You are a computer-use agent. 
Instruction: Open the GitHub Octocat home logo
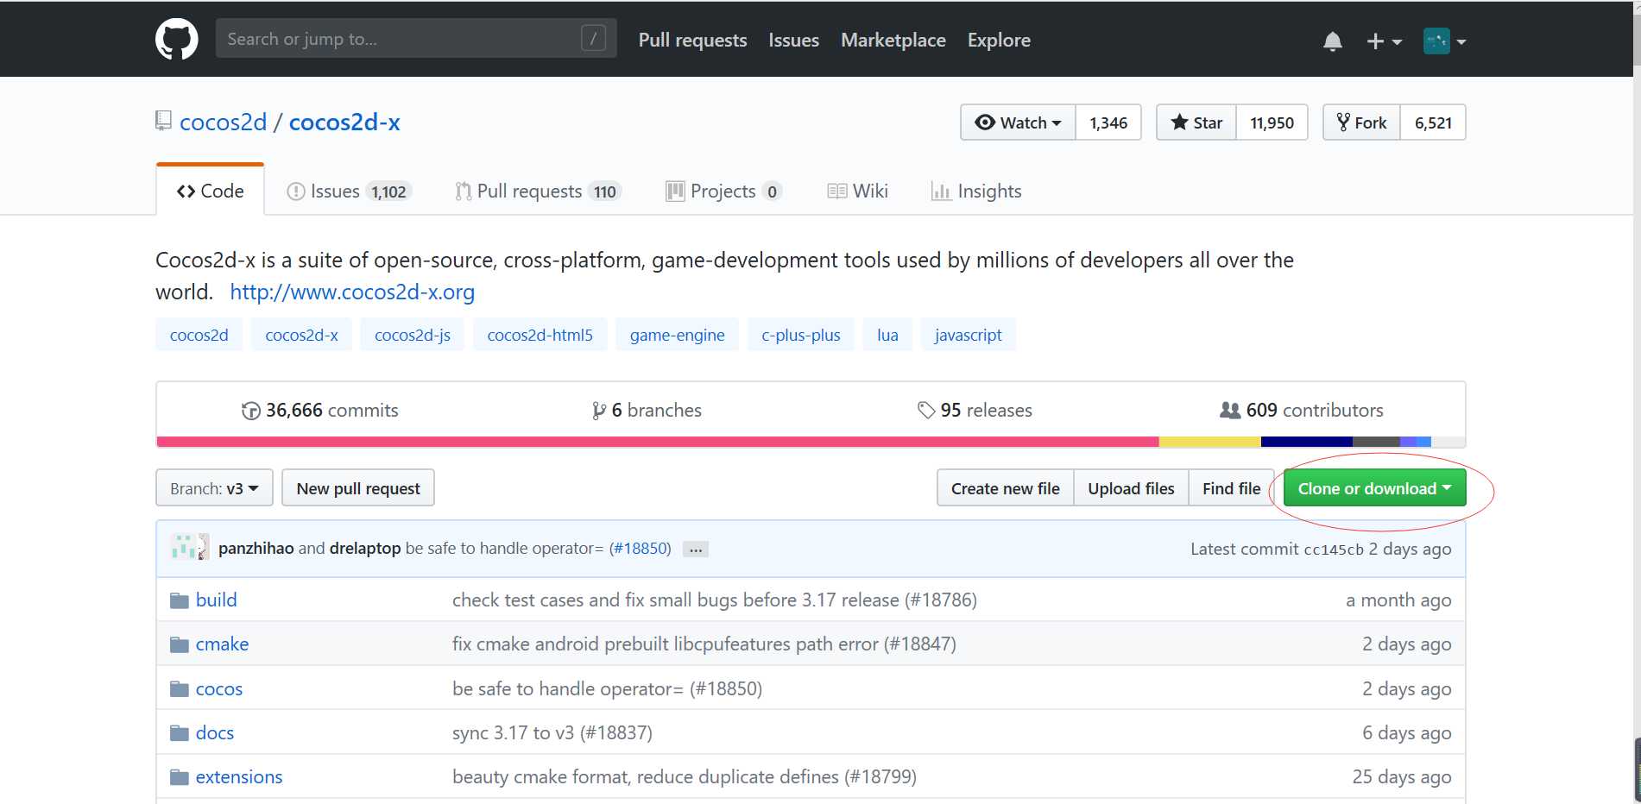click(177, 40)
